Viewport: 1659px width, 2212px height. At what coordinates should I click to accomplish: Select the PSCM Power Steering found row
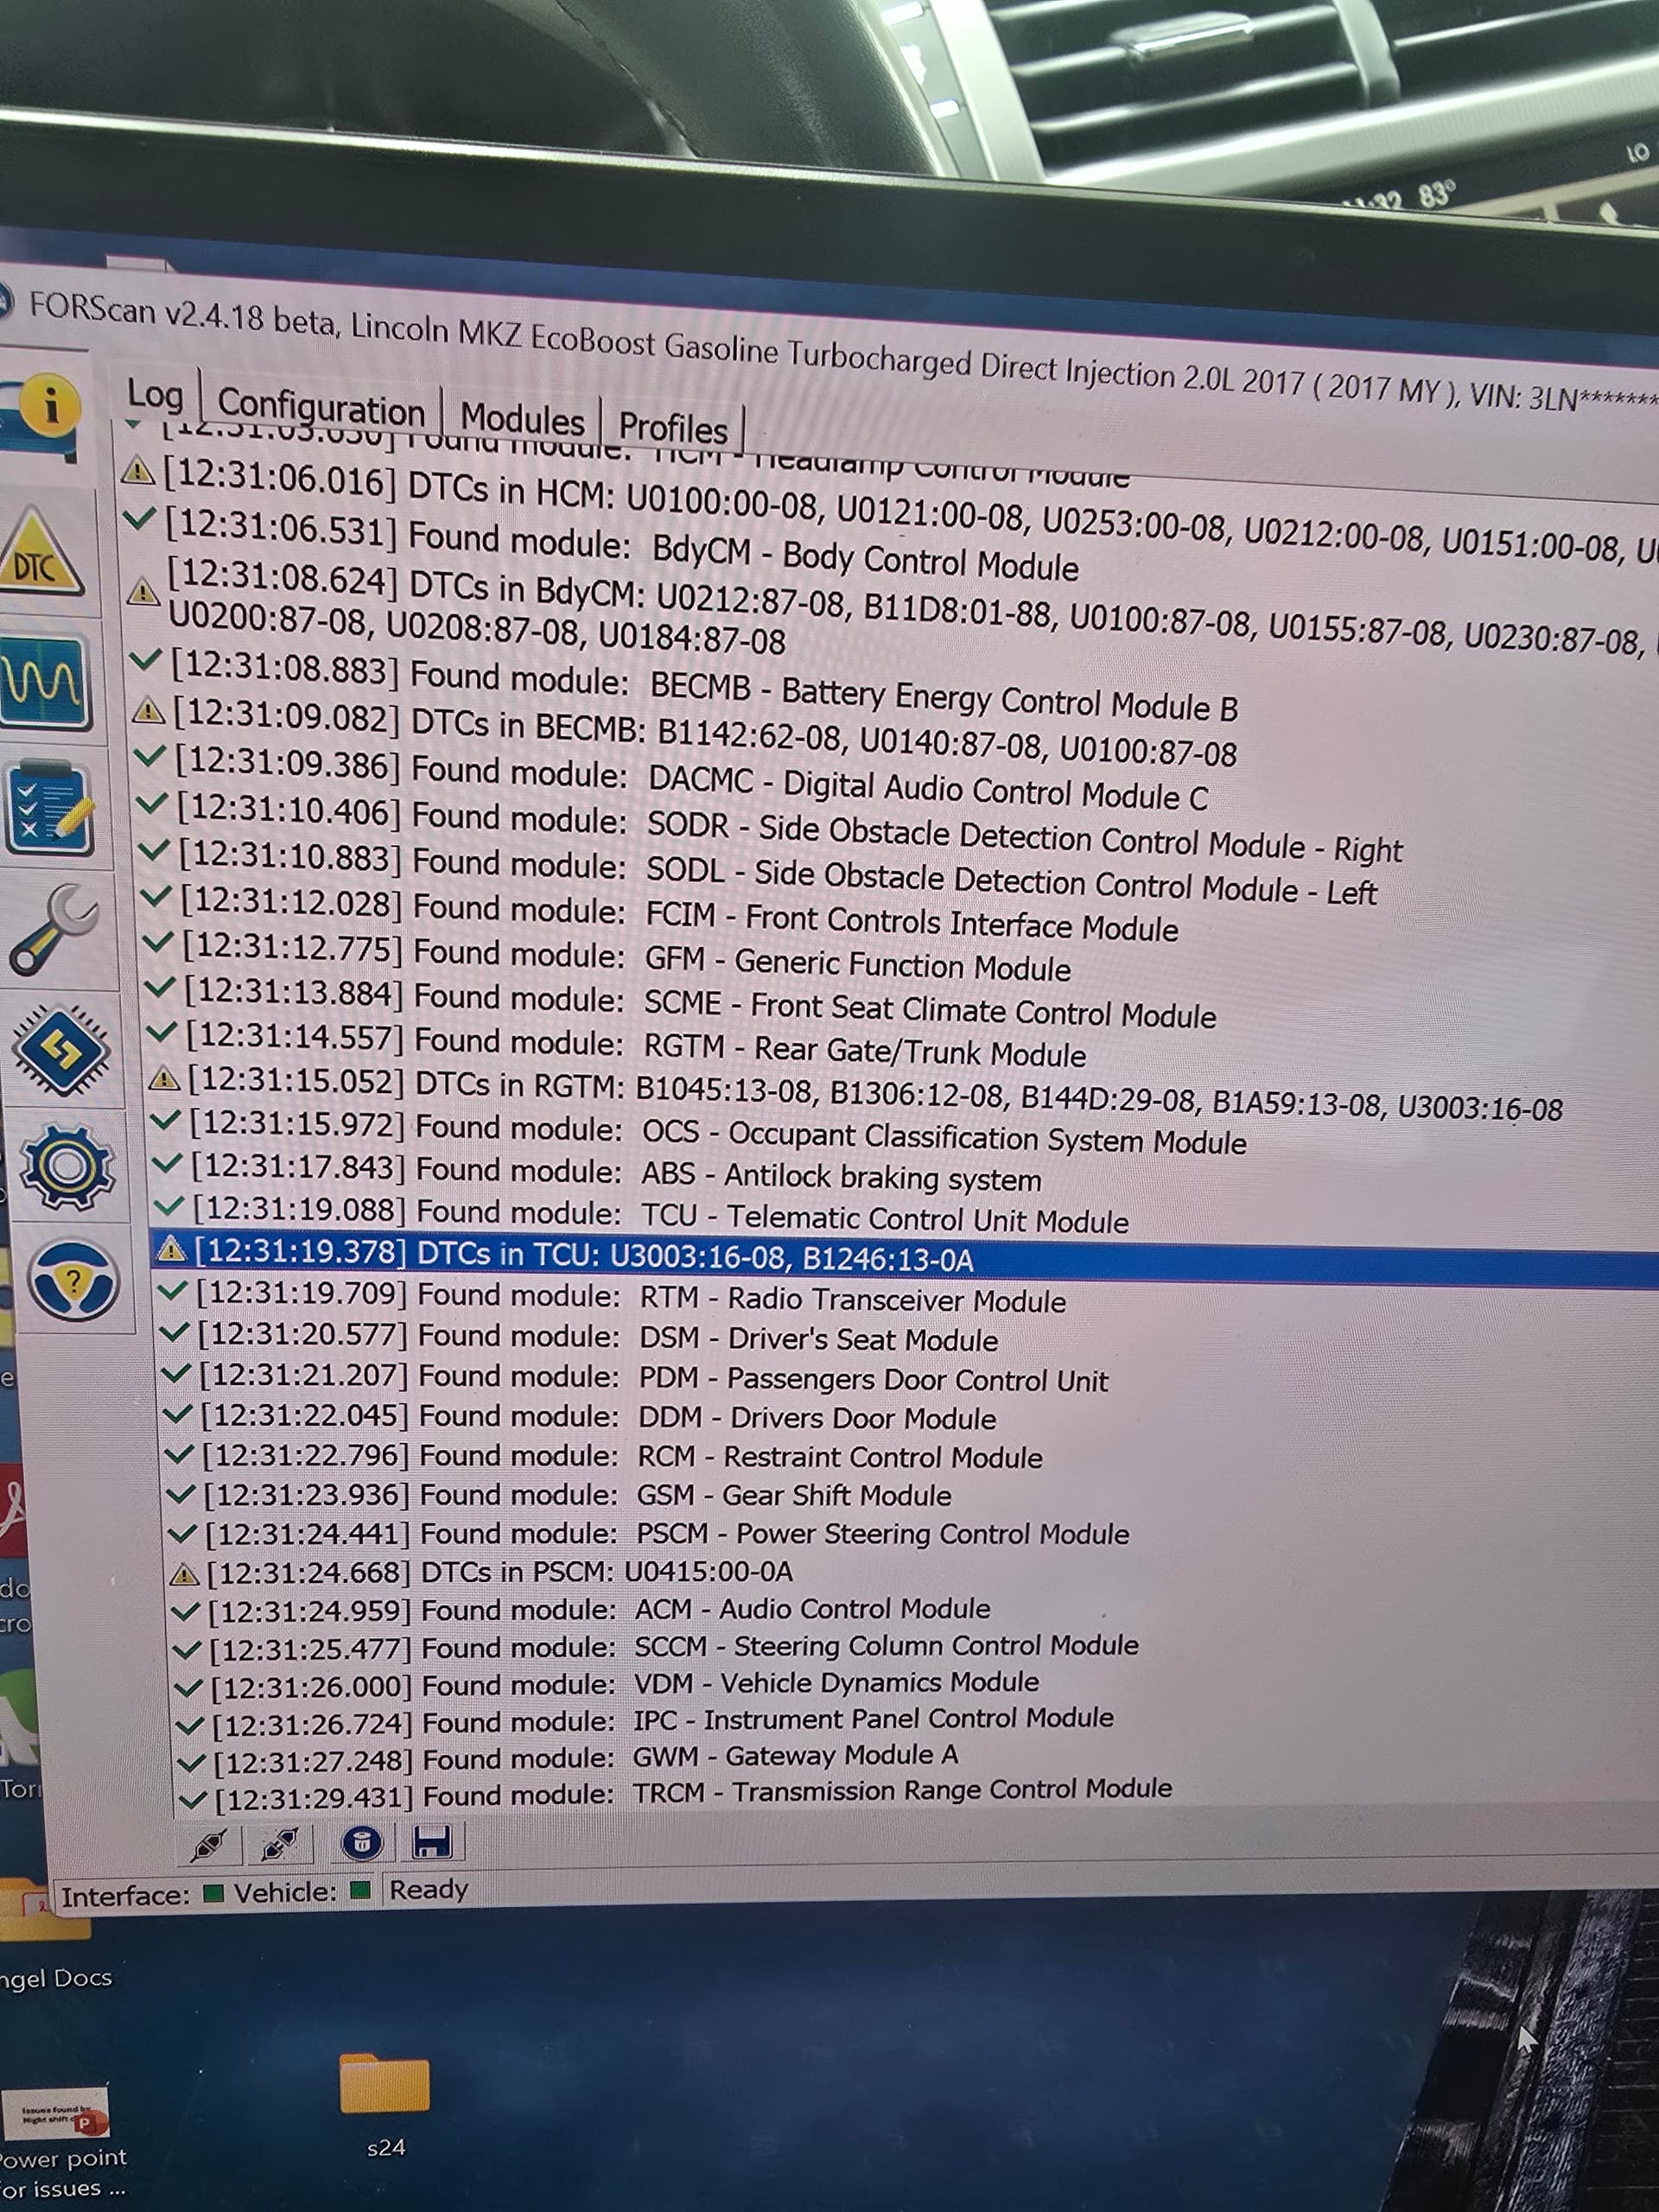click(649, 1533)
